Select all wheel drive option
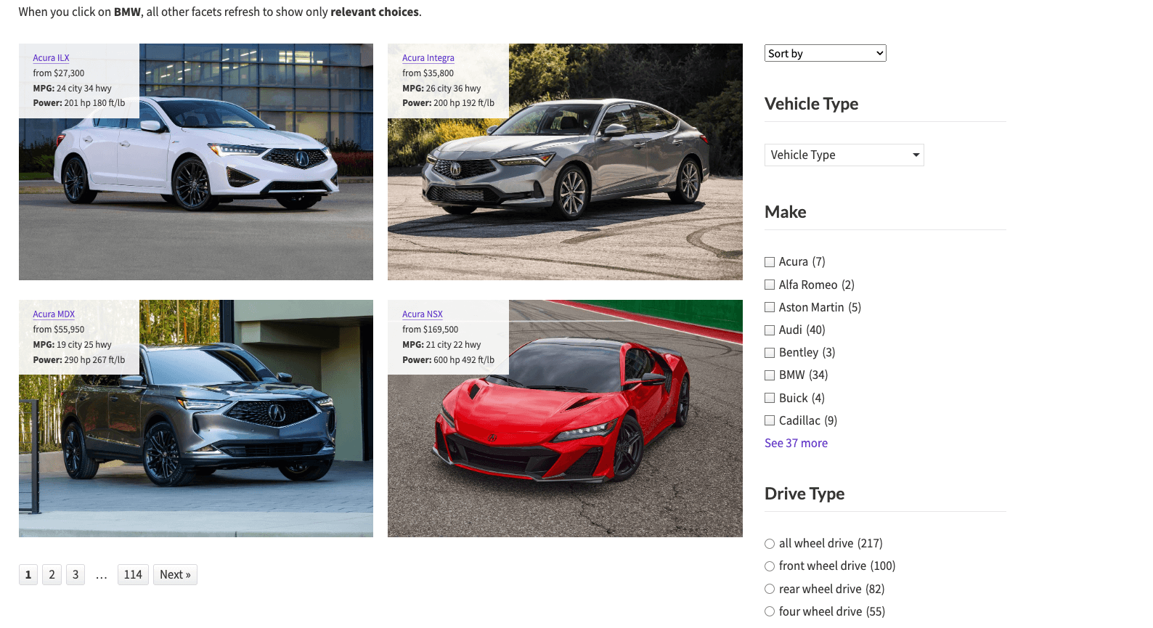Screen dimensions: 1153x628 click(770, 544)
